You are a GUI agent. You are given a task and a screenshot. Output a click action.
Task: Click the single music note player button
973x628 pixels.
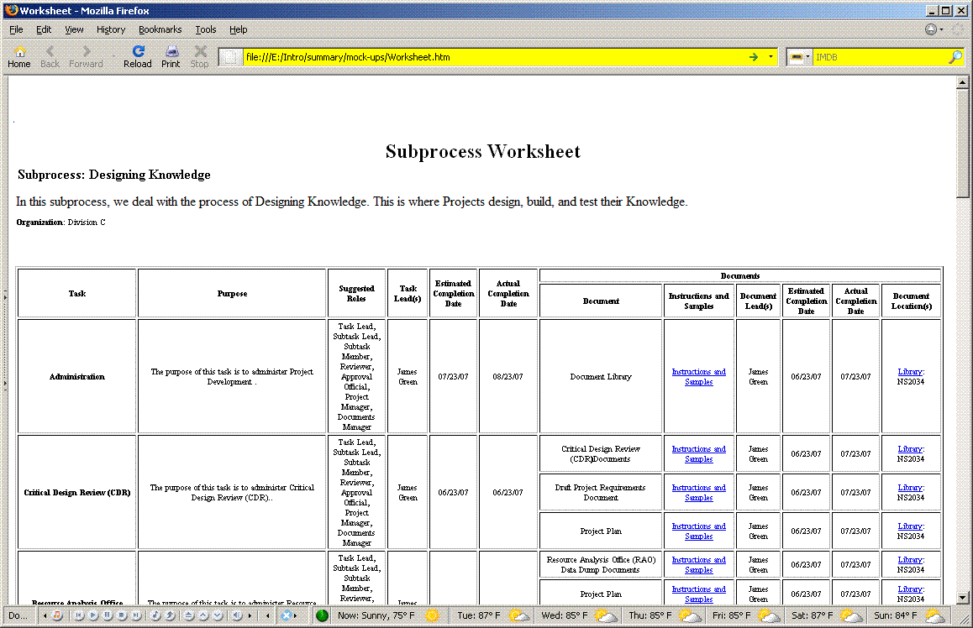tap(155, 615)
